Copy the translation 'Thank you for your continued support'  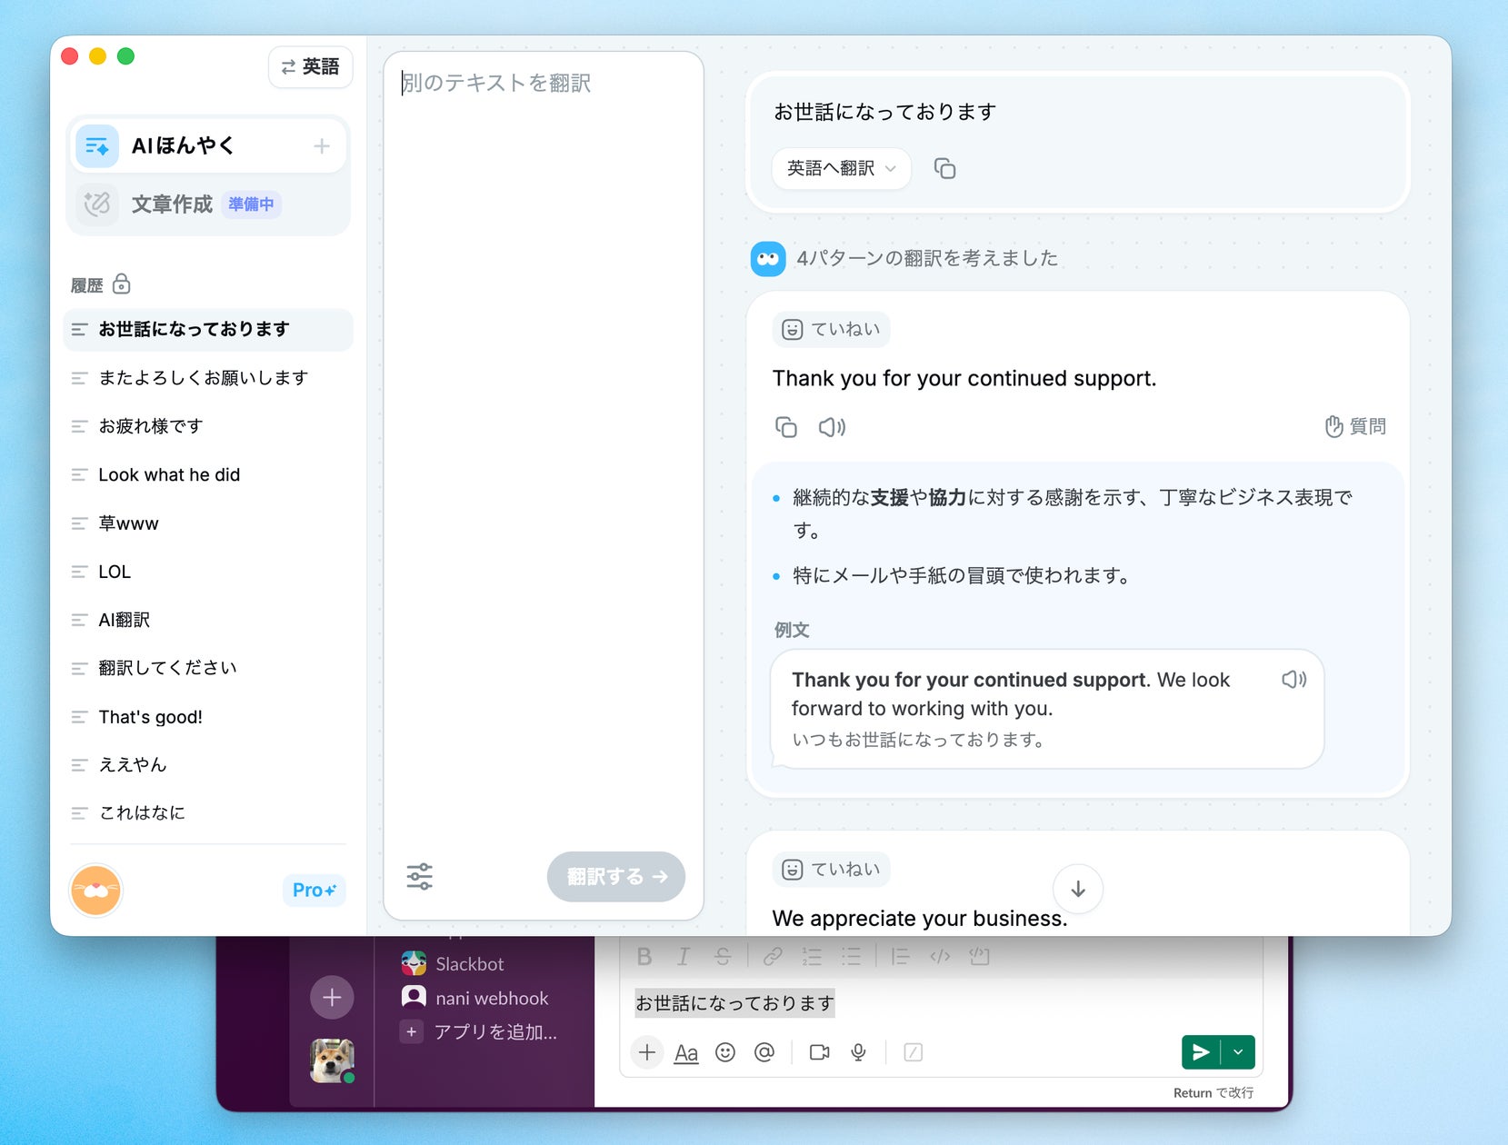785,426
